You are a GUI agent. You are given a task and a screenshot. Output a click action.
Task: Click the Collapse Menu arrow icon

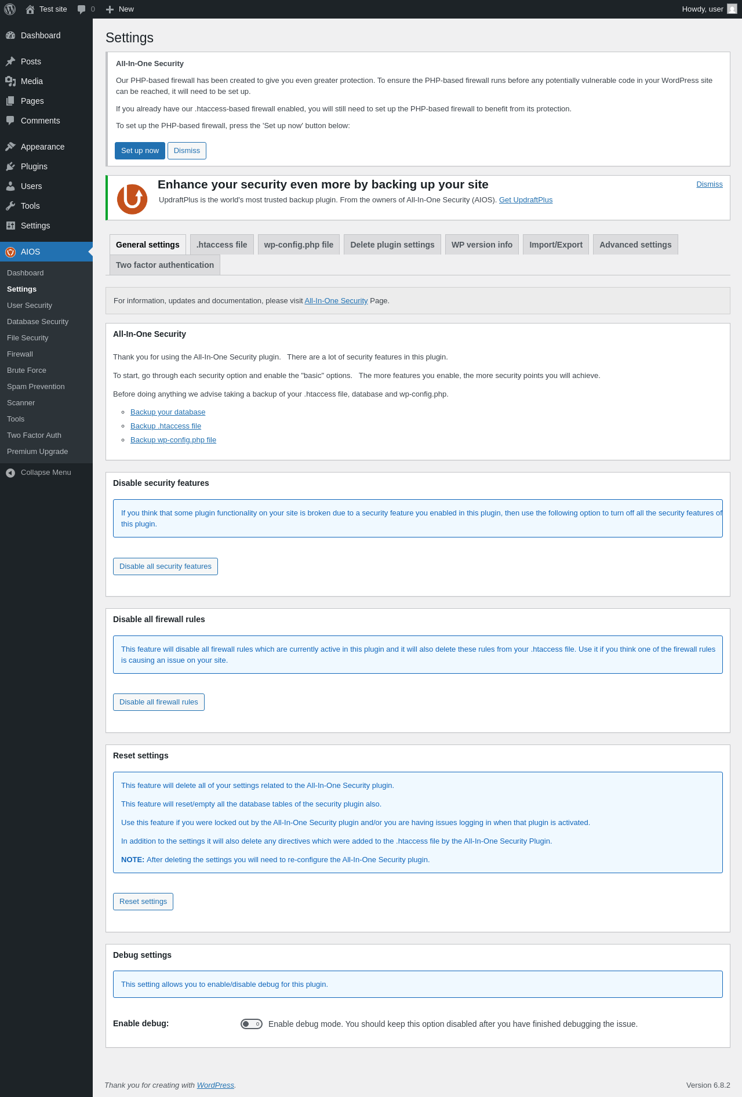[10, 473]
